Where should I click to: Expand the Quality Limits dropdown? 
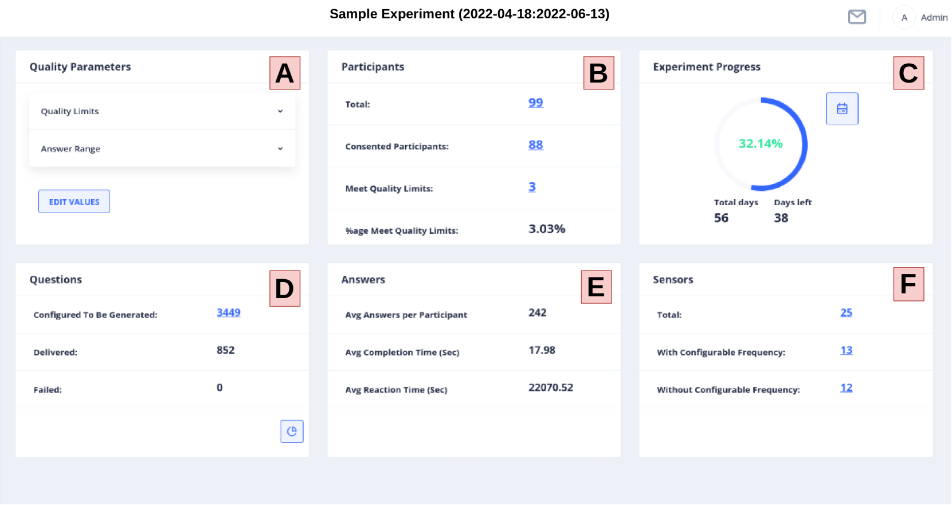162,111
